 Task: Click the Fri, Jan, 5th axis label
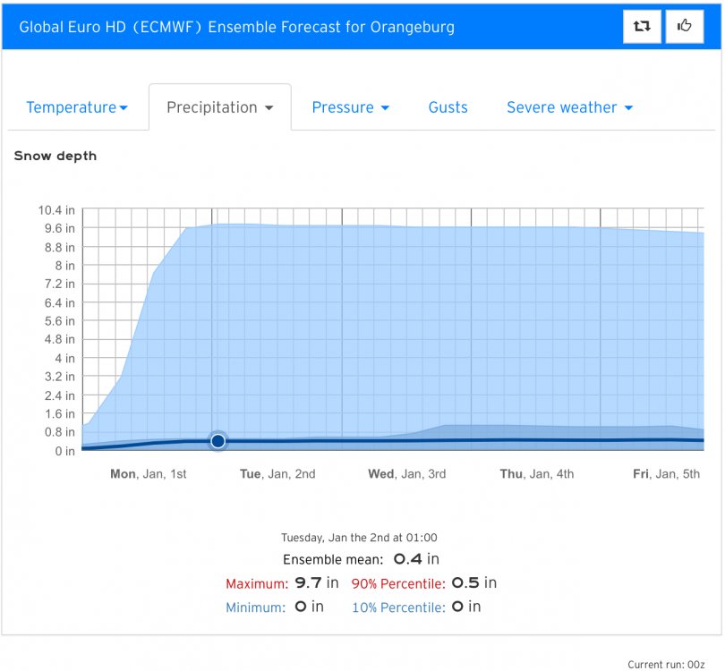[x=666, y=473]
